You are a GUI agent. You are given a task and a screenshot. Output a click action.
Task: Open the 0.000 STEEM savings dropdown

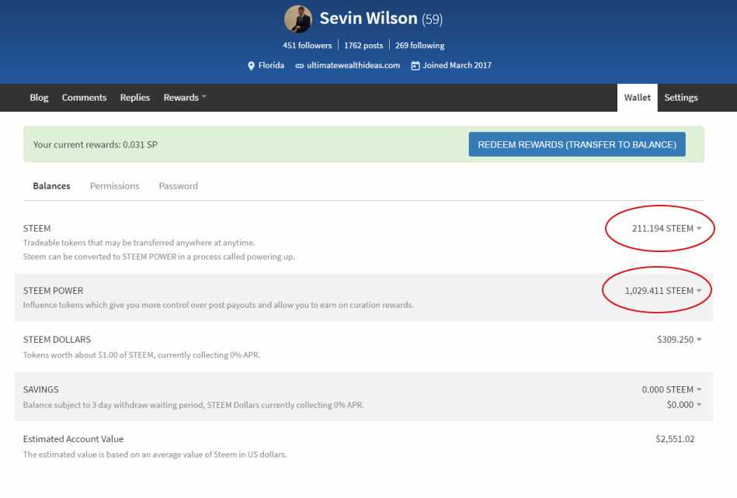click(672, 389)
